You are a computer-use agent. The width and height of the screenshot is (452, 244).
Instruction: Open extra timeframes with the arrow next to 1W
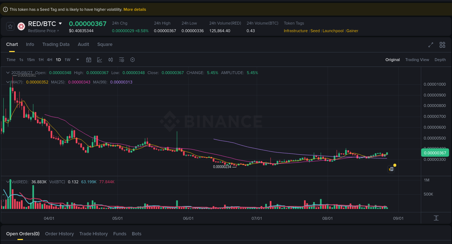[77, 60]
